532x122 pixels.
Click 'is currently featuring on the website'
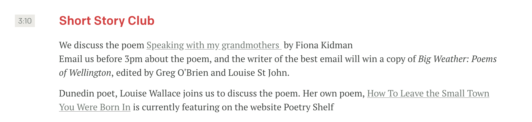coord(207,107)
